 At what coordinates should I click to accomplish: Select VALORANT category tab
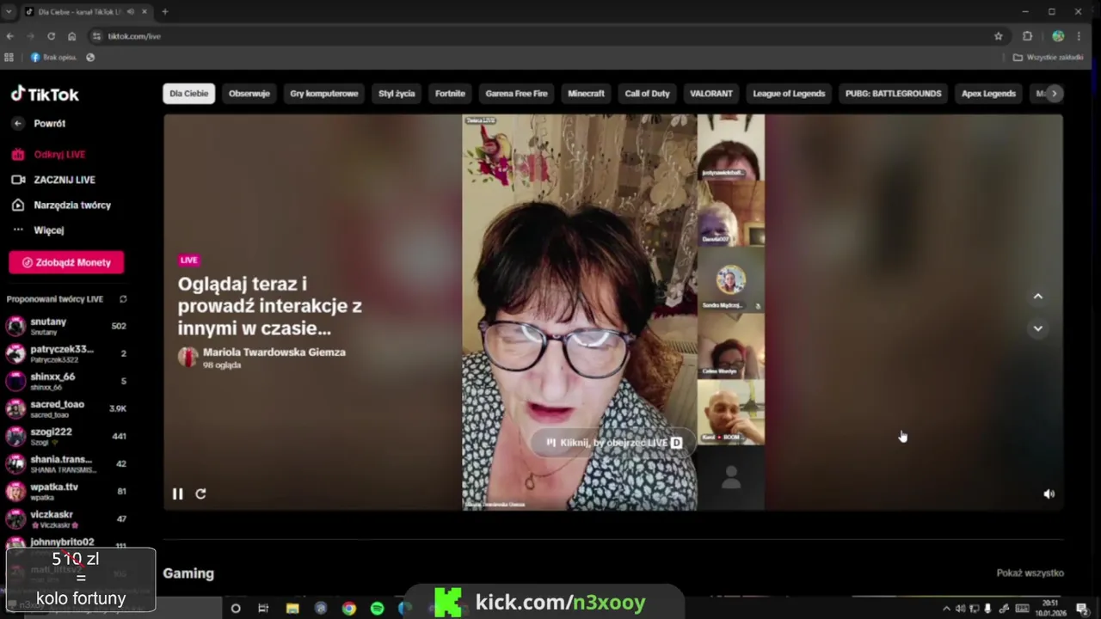click(711, 94)
